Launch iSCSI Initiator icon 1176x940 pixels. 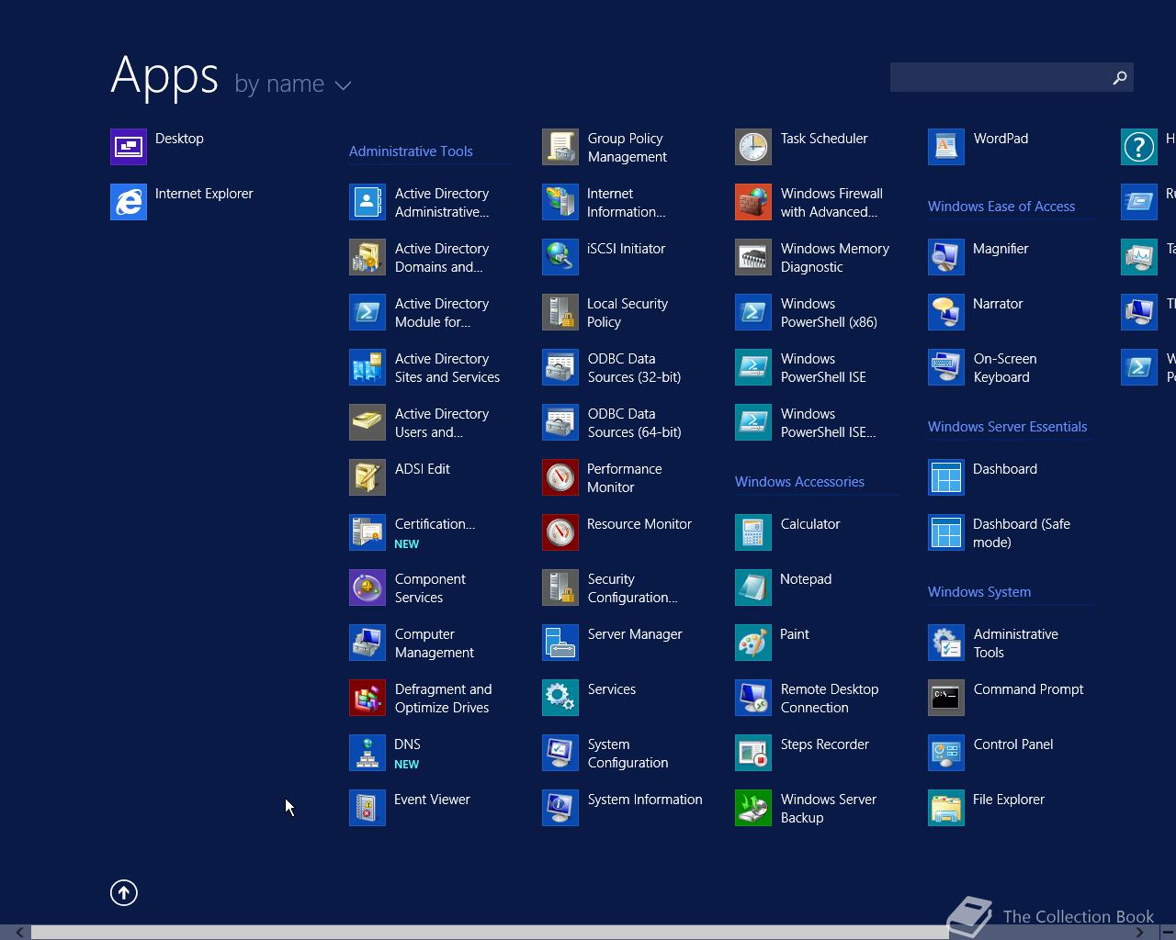[560, 257]
